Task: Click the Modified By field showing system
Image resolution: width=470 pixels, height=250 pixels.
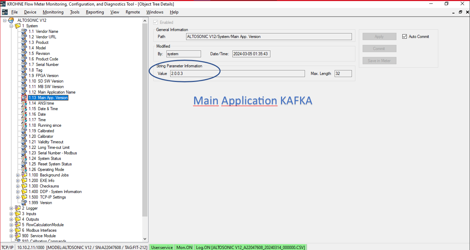Action: click(x=183, y=54)
